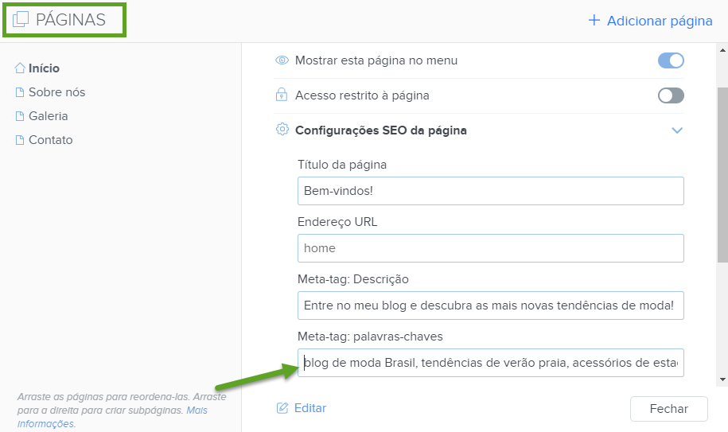The width and height of the screenshot is (728, 432).
Task: Focus the Título da página field
Action: [x=491, y=191]
